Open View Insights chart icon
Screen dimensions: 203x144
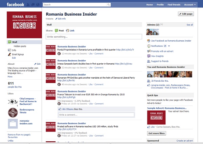pos(149,56)
